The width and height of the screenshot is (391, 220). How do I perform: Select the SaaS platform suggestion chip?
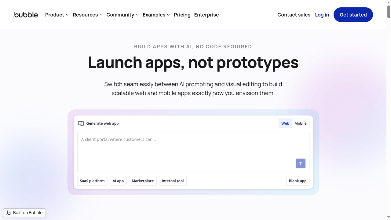[x=92, y=181]
